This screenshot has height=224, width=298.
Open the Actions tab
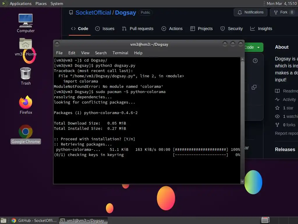tap(172, 29)
